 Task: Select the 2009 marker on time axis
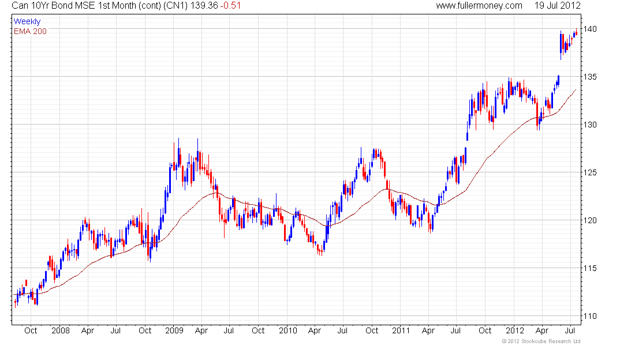pyautogui.click(x=174, y=331)
